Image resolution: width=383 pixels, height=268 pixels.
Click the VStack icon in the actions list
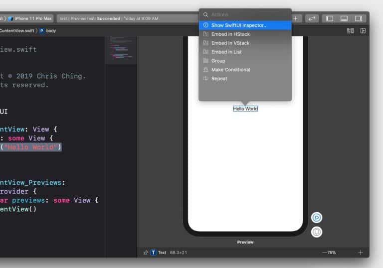click(205, 43)
